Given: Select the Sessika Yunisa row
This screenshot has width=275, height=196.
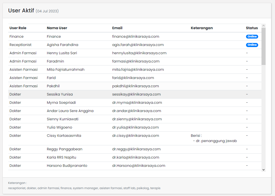Looking at the screenshot, I should tap(60, 94).
